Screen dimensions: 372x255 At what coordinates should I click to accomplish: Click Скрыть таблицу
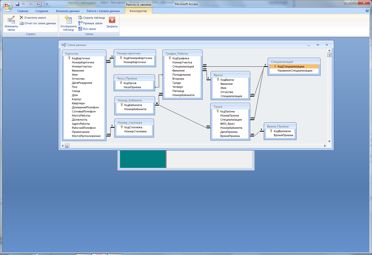point(92,18)
